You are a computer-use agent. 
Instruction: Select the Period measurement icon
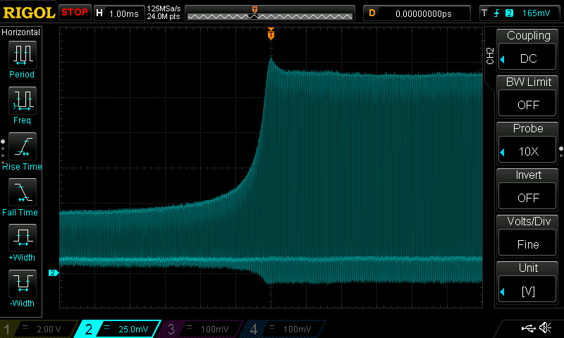pyautogui.click(x=22, y=55)
